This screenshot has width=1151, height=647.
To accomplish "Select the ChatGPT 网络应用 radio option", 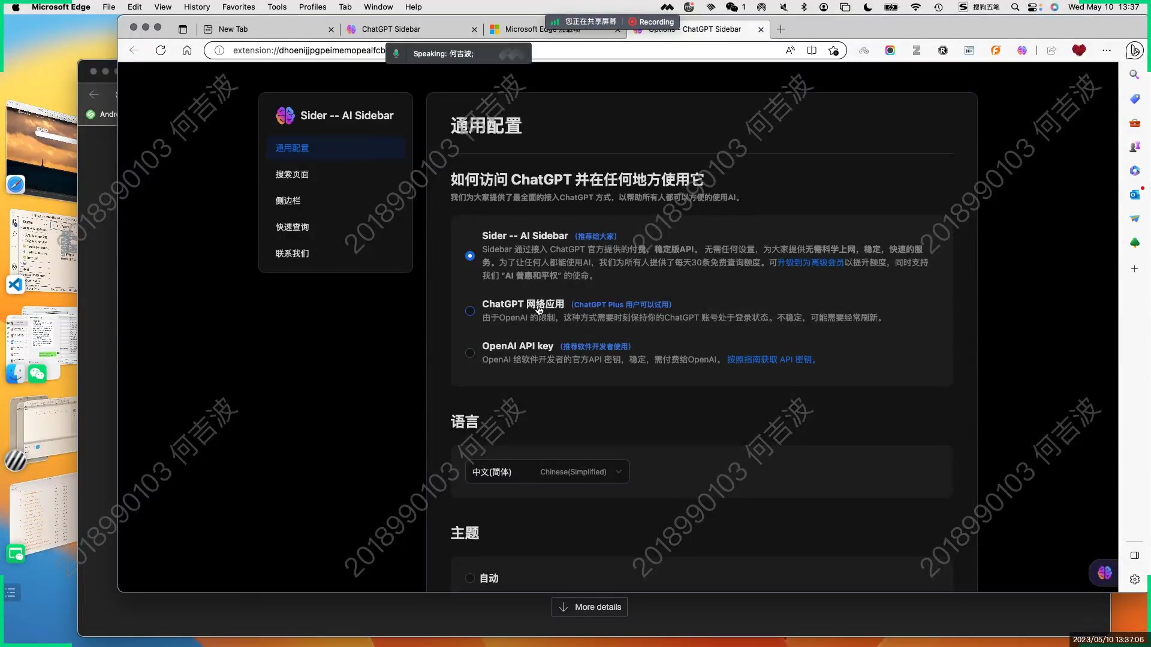I will [x=470, y=311].
